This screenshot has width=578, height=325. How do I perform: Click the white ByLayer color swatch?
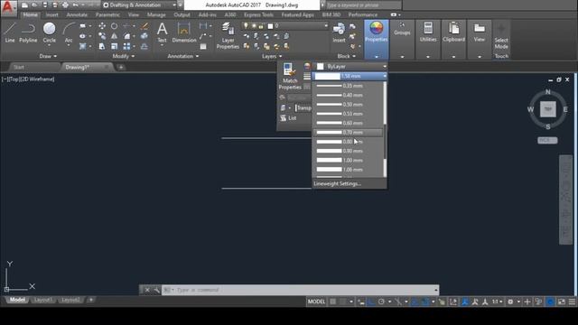tap(321, 66)
